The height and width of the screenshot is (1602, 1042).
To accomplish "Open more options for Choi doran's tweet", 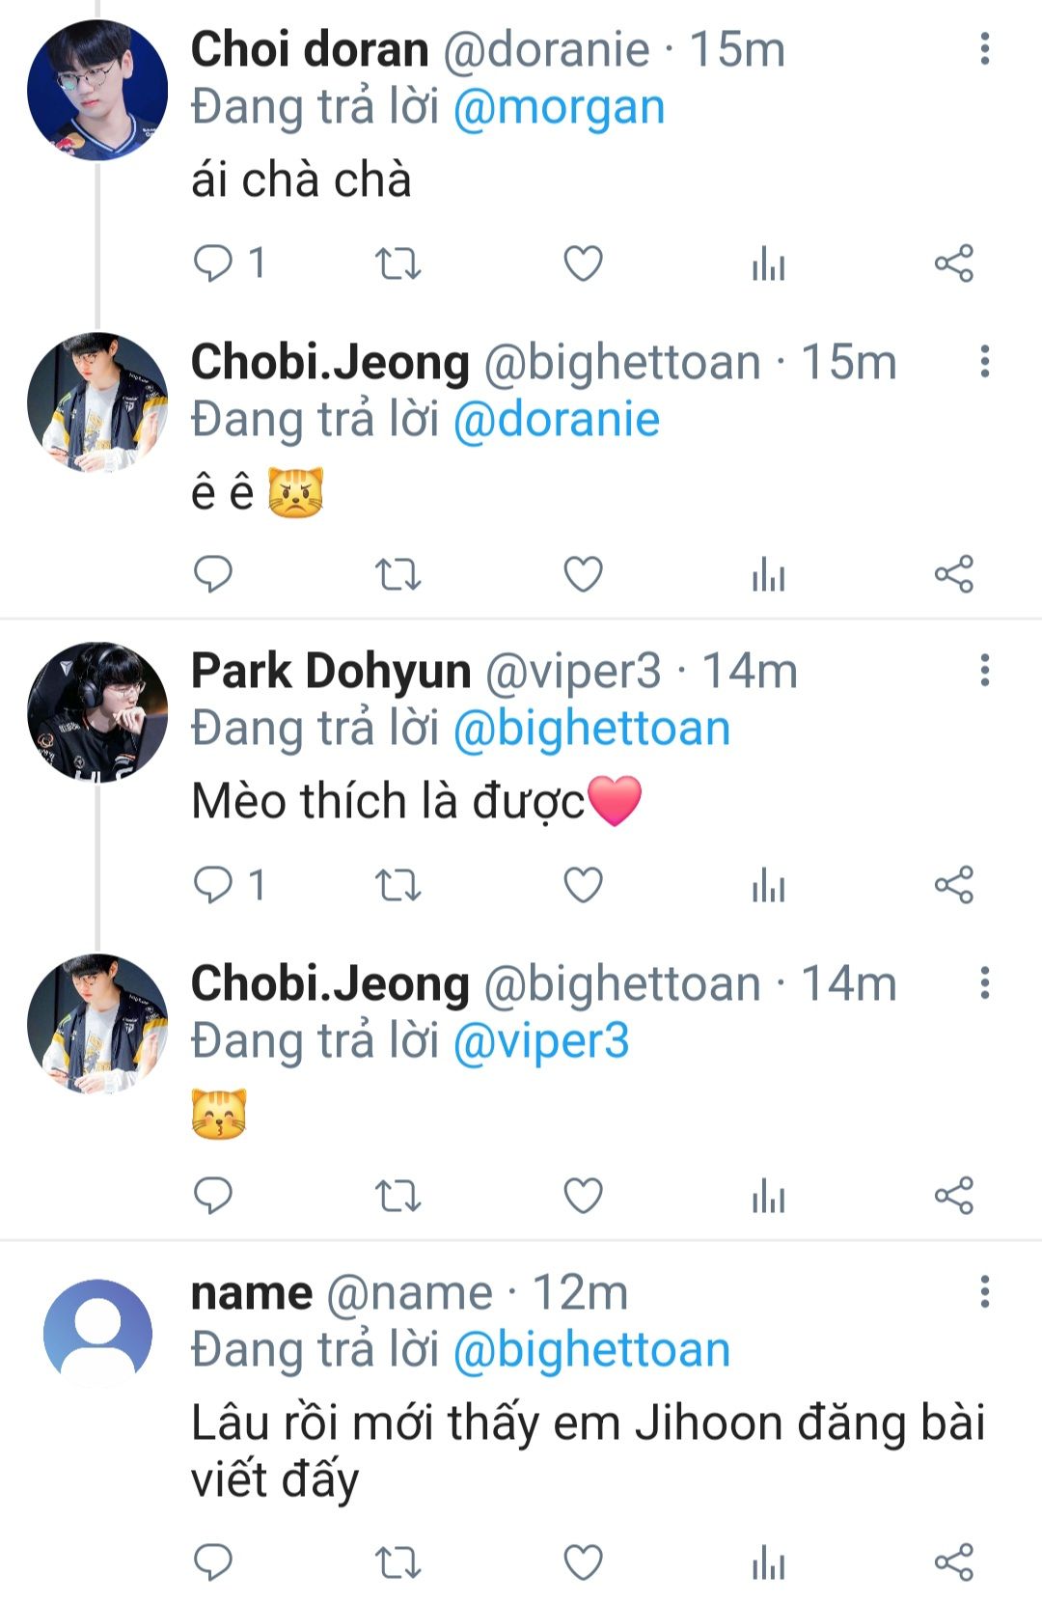I will [984, 48].
